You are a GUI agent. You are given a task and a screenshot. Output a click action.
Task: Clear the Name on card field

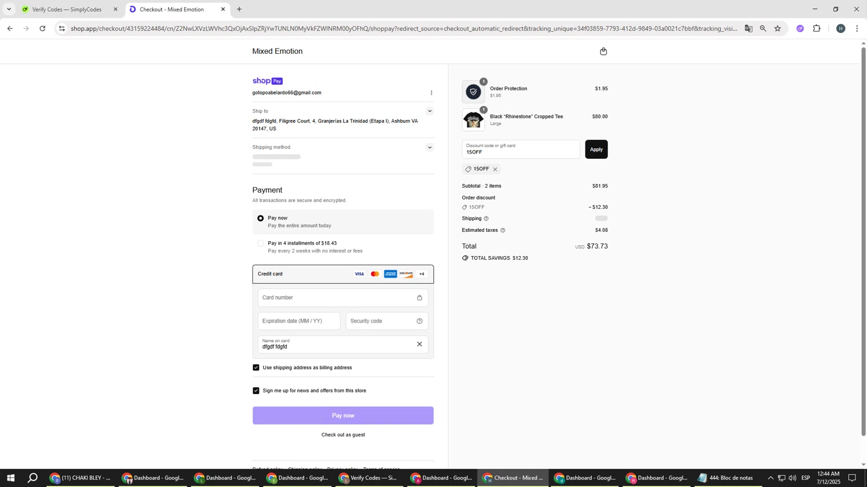420,344
